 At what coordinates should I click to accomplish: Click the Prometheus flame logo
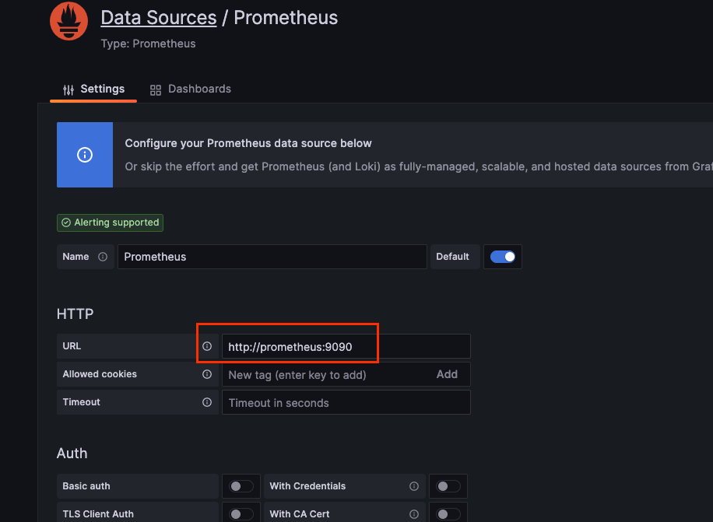[68, 21]
